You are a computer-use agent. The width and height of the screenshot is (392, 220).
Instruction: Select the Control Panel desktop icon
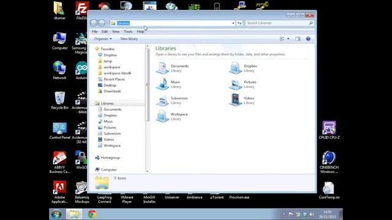[59, 130]
